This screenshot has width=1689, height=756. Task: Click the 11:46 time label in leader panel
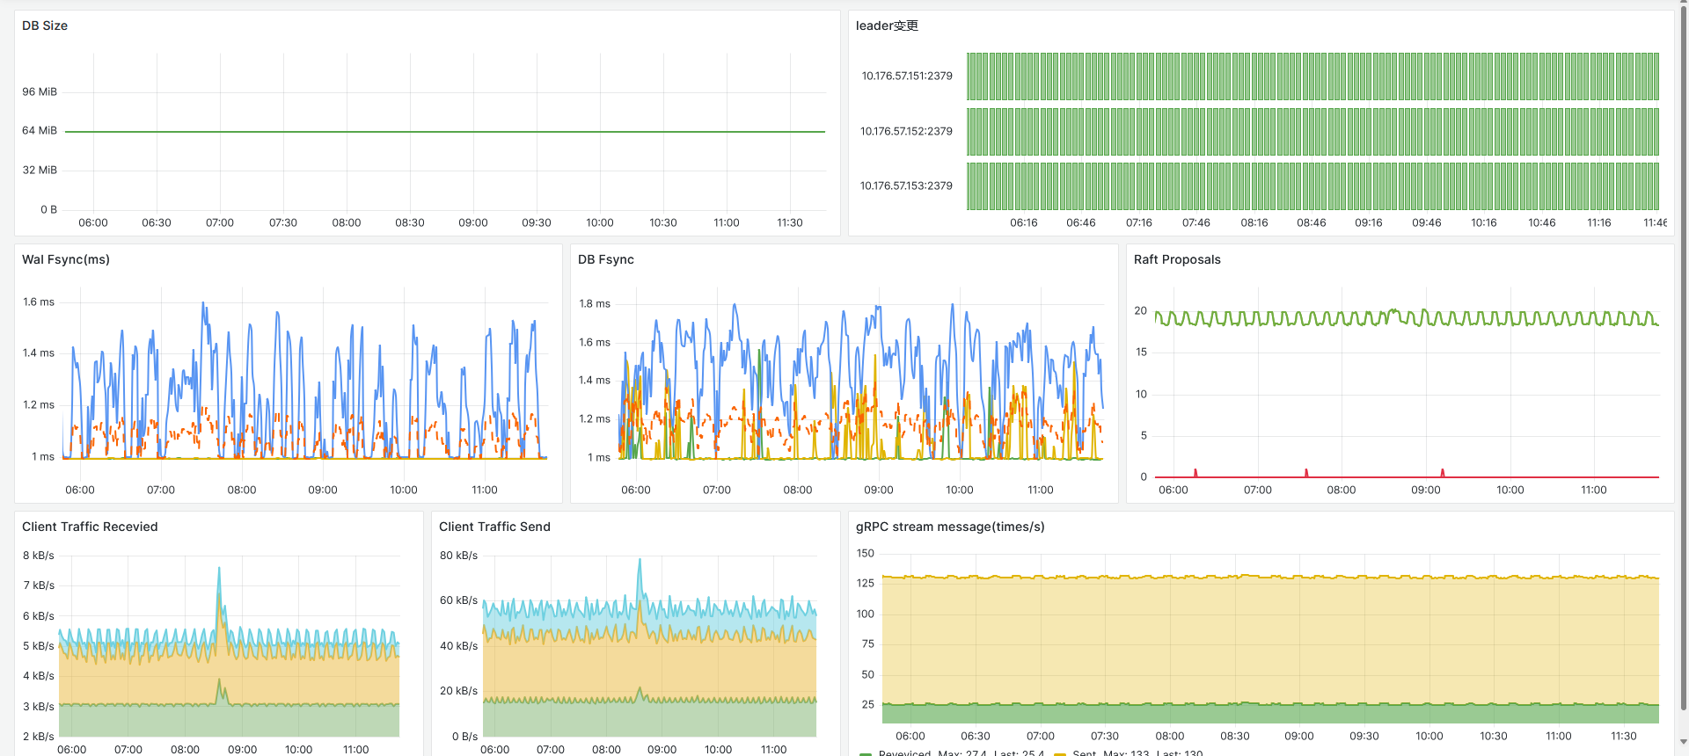1655,223
